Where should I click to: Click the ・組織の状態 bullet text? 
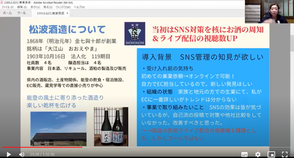157,92
